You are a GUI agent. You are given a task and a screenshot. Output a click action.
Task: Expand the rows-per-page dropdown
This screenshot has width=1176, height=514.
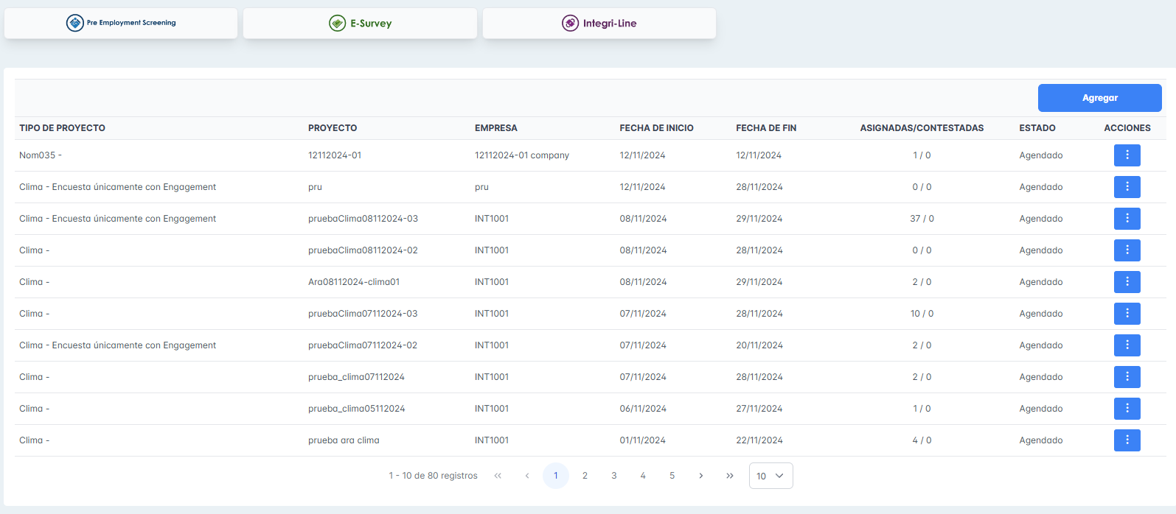(x=770, y=476)
